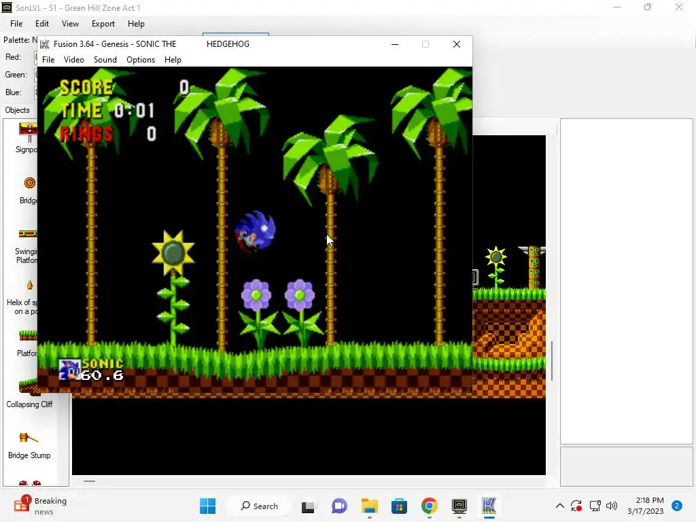Select the Bridge object icon
Viewport: 696px width, 522px height.
point(30,183)
